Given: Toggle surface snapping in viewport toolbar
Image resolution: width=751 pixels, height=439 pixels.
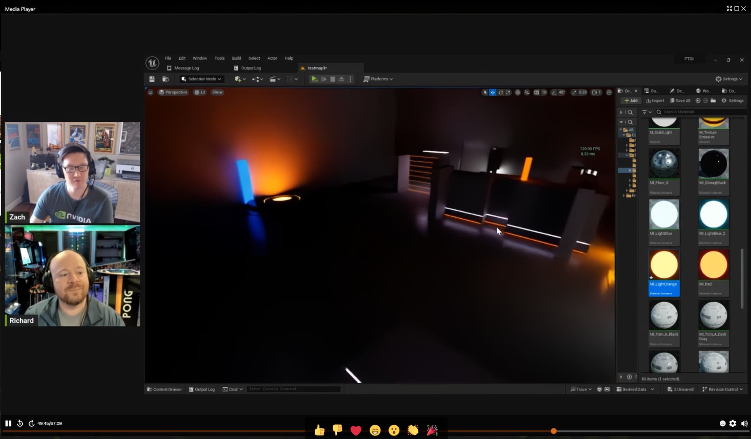Looking at the screenshot, I should [x=527, y=92].
